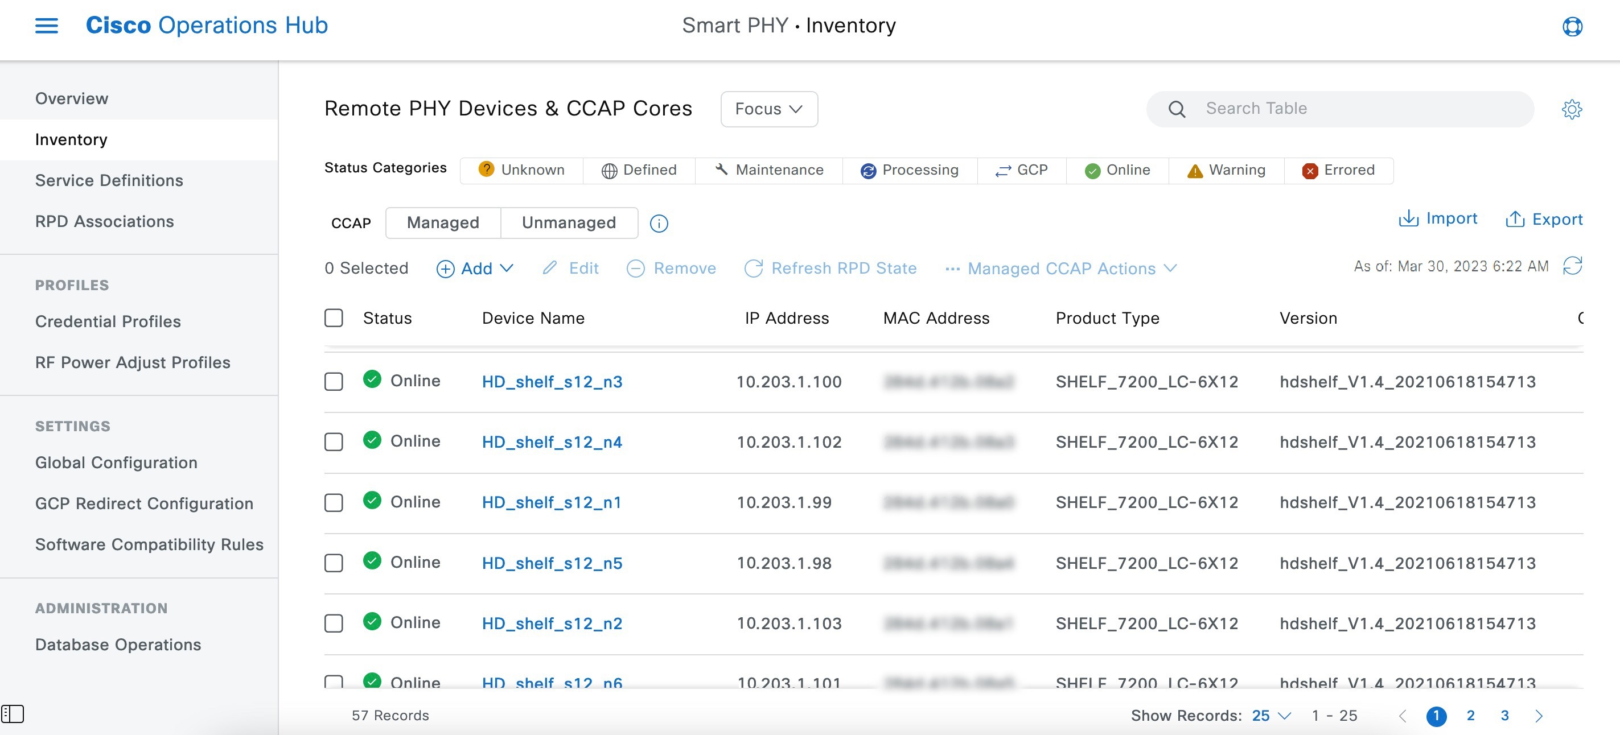The width and height of the screenshot is (1620, 735).
Task: Open the CCAP info tooltip icon
Action: click(659, 223)
